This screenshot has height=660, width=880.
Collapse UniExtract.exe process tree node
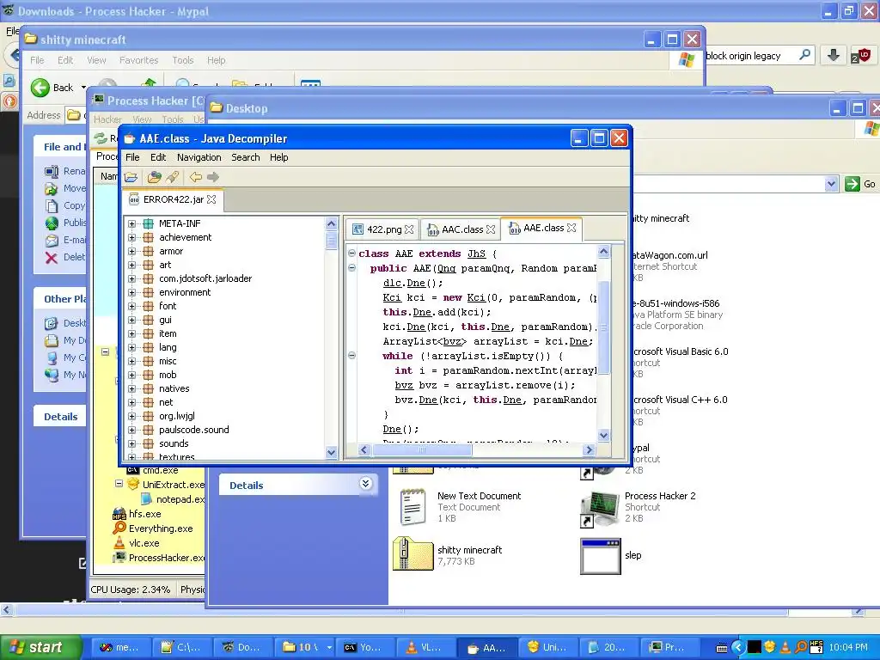click(x=119, y=483)
